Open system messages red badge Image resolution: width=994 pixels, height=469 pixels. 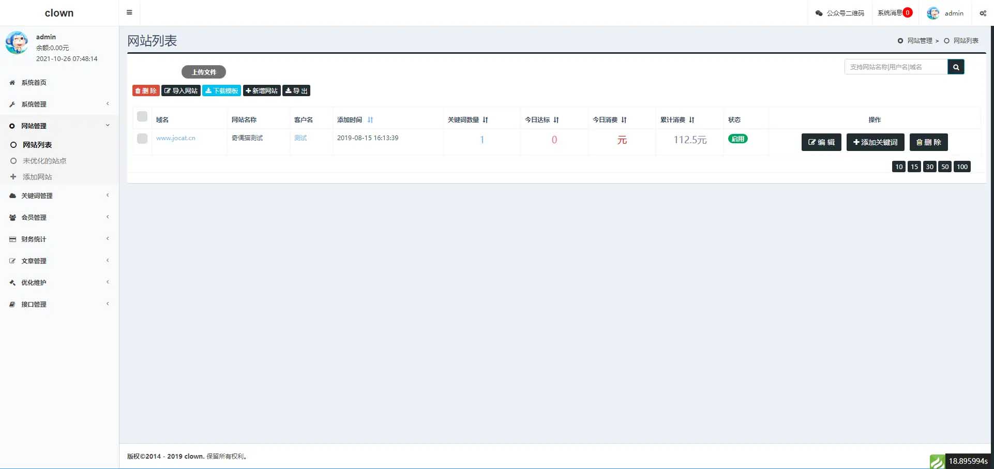(x=908, y=12)
